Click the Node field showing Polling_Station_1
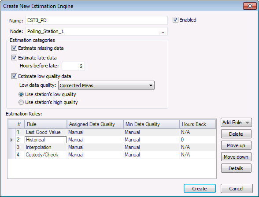This screenshot has height=197, width=259. (x=96, y=31)
